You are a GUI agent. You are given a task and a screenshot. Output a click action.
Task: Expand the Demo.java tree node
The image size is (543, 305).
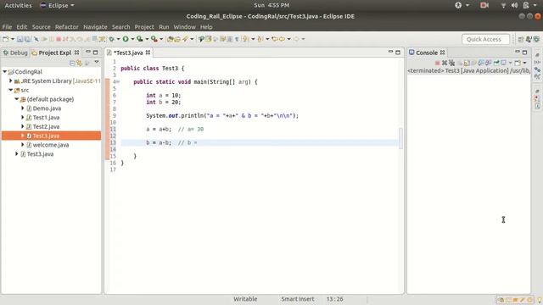(23, 108)
